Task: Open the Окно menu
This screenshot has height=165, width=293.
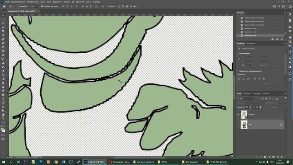Action: pyautogui.click(x=88, y=2)
